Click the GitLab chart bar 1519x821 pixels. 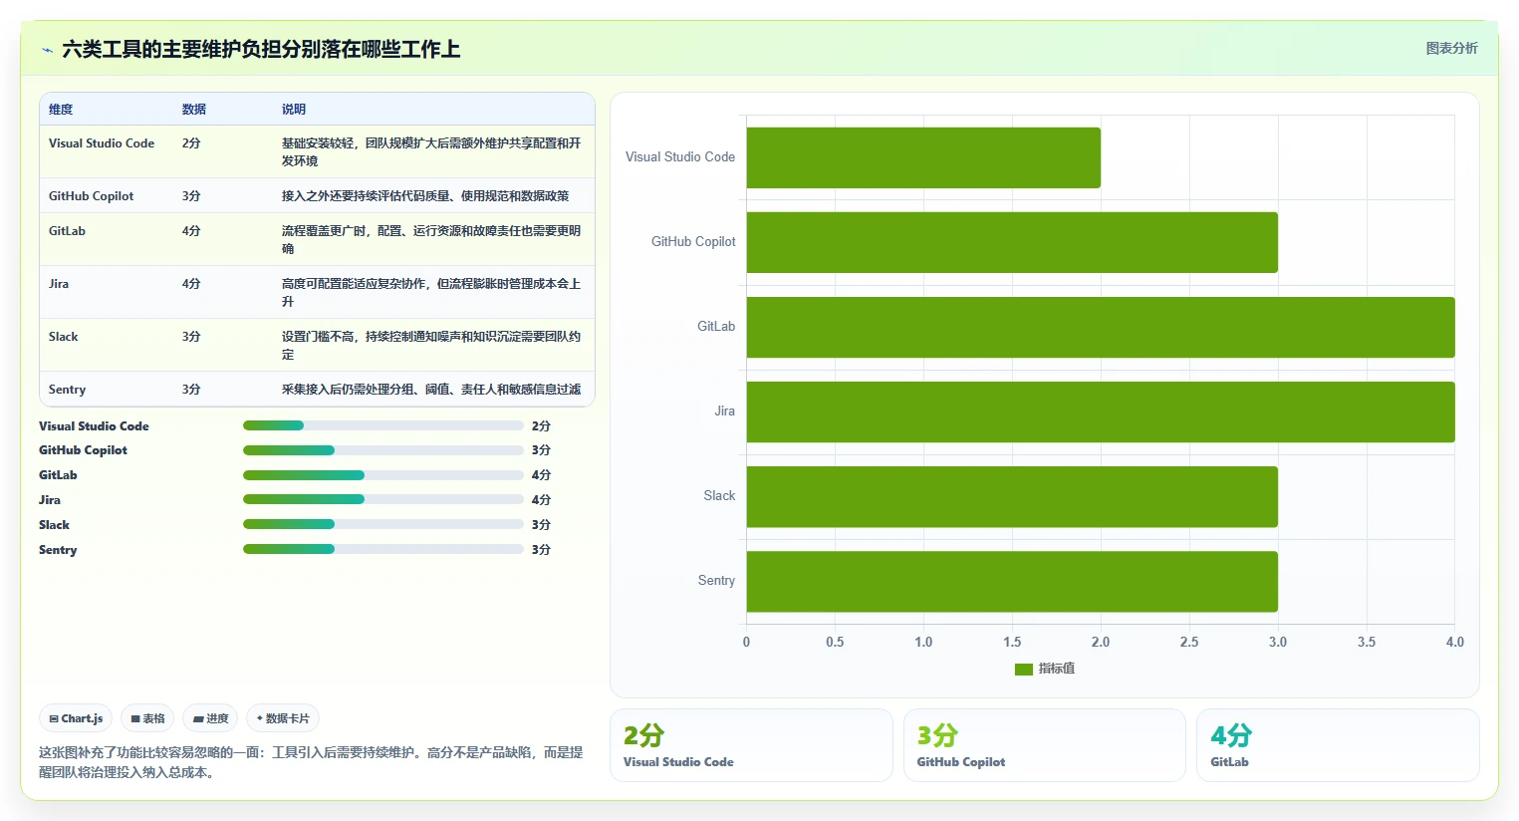tap(1101, 327)
